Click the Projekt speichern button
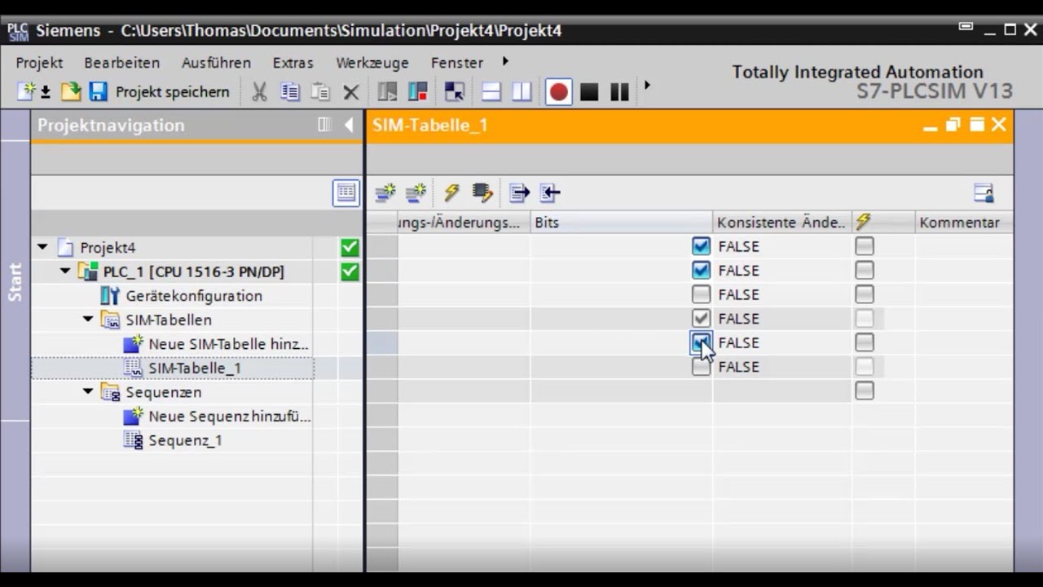 [x=172, y=92]
